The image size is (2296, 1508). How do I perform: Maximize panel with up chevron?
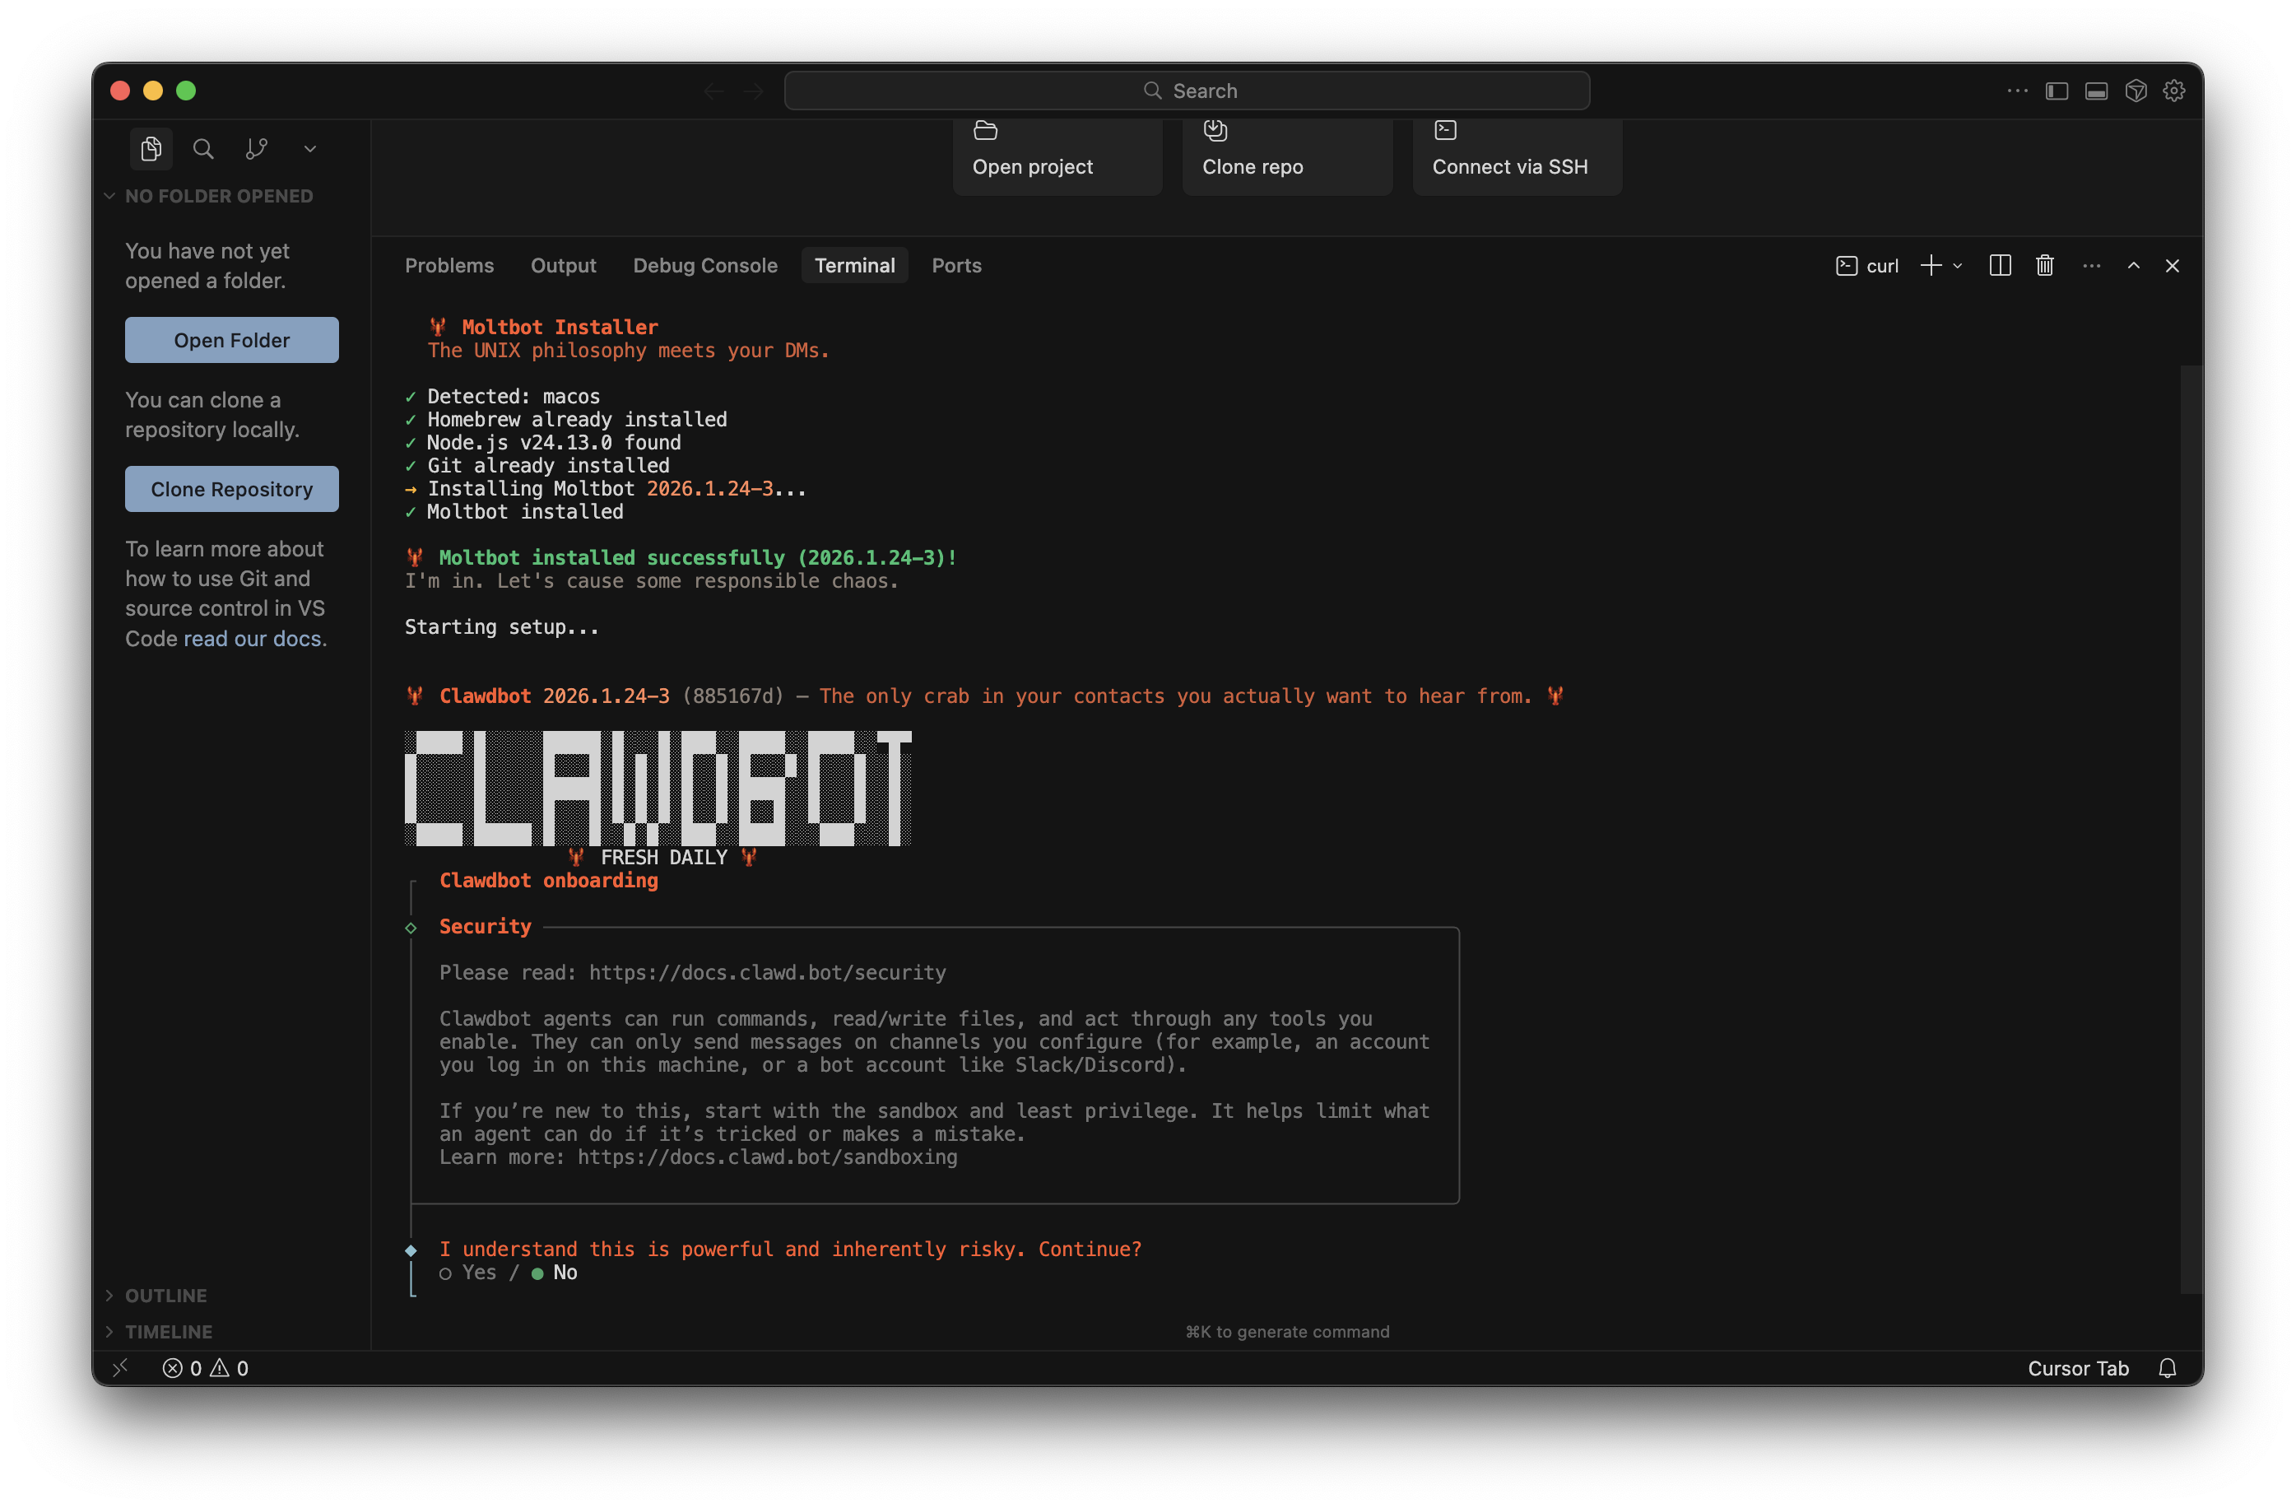pos(2133,265)
